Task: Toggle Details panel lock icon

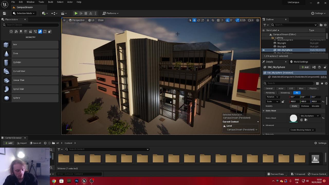Action: point(325,67)
